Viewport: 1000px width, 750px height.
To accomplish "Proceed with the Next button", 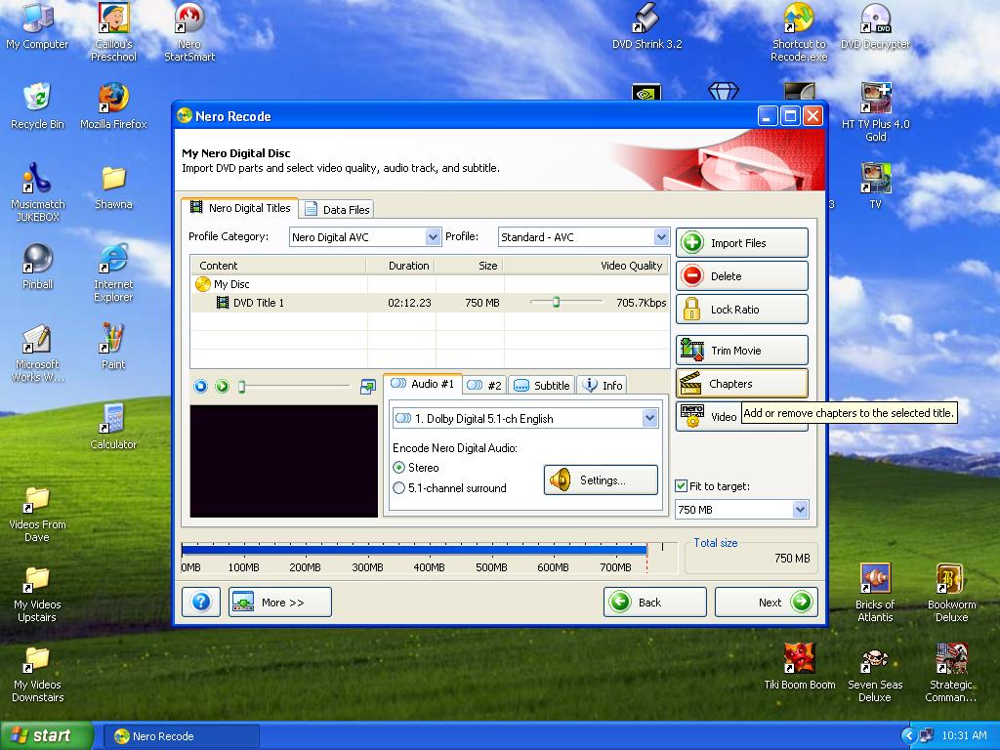I will (766, 602).
